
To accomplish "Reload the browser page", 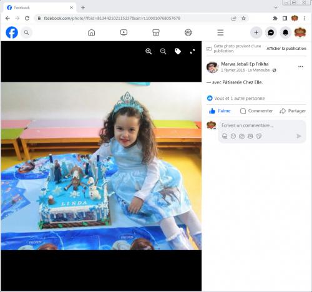I will [x=27, y=18].
